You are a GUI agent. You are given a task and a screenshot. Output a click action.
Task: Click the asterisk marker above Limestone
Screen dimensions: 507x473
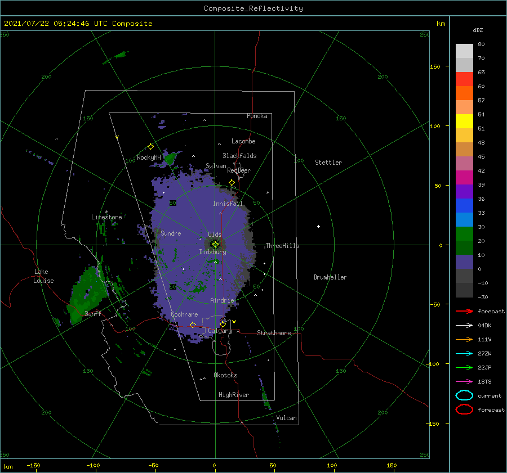(x=106, y=212)
